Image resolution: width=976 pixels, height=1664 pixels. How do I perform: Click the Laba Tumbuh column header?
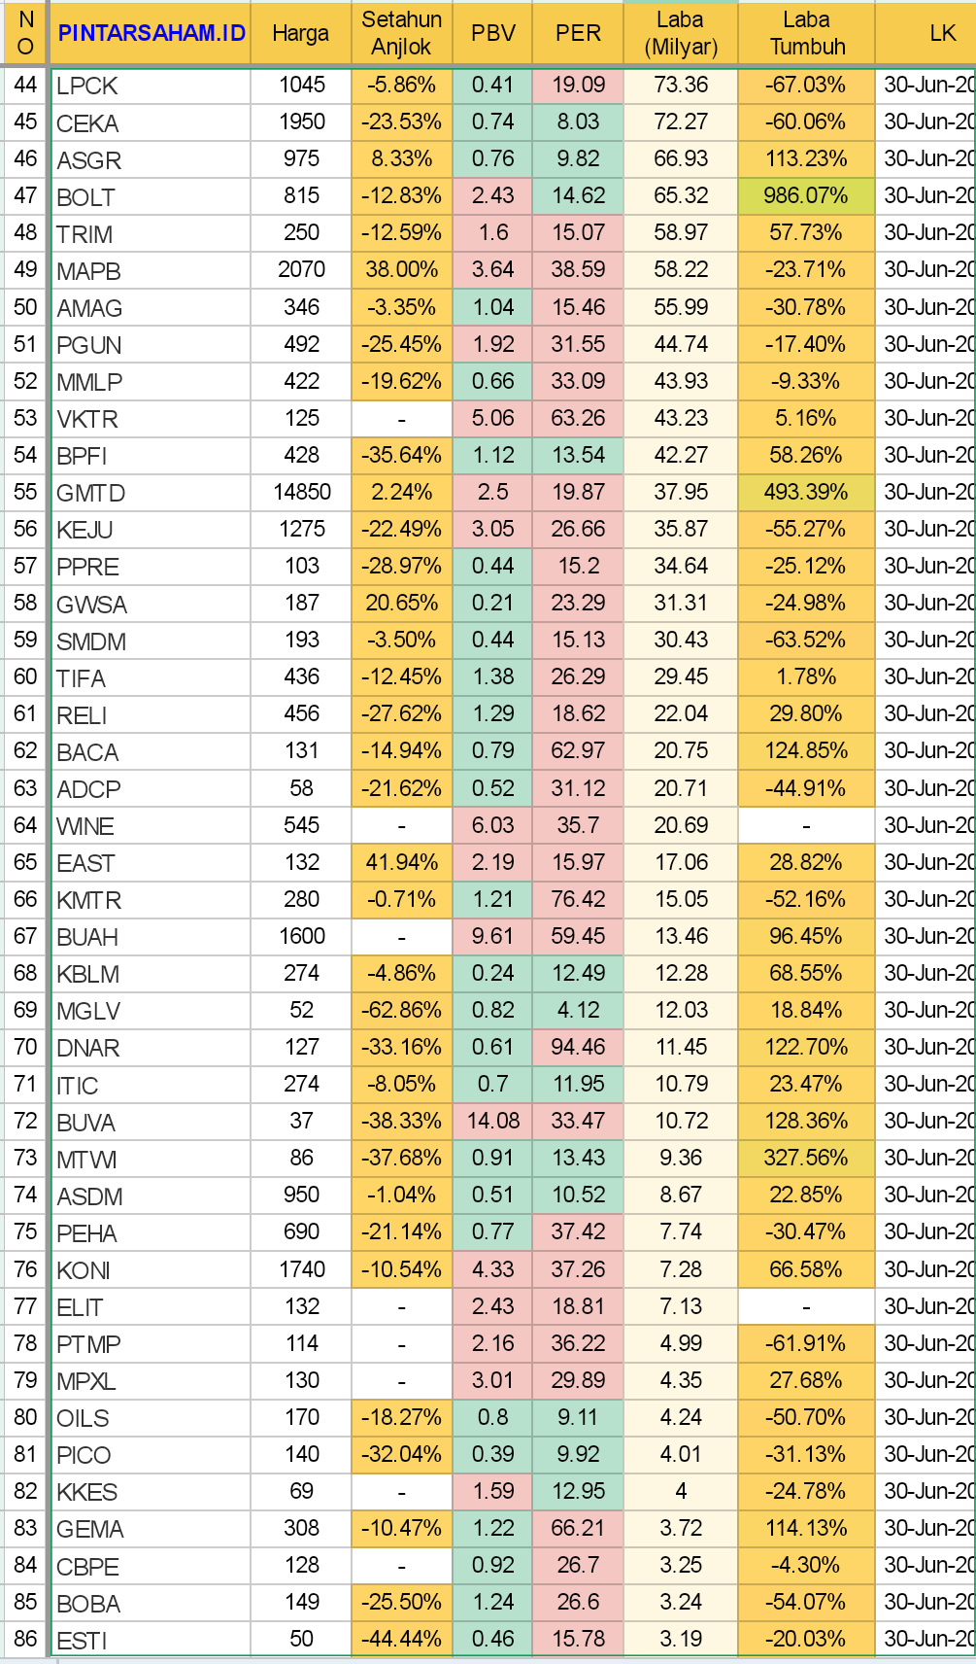coord(806,33)
